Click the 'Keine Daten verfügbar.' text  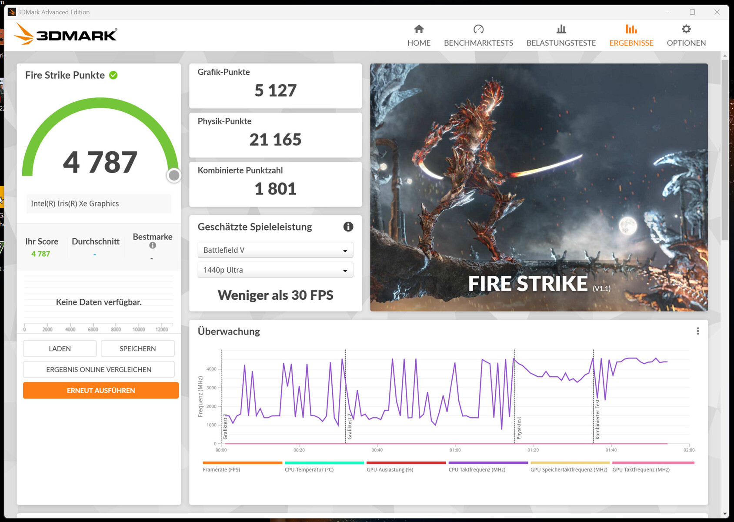[x=99, y=302]
